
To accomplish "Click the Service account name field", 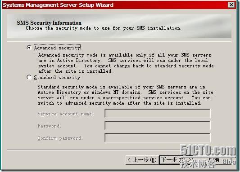I will [x=158, y=114].
